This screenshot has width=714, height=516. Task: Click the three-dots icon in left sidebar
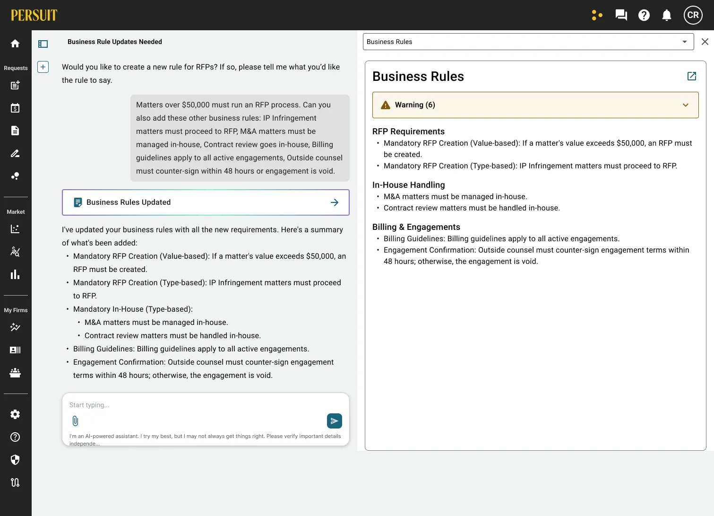click(x=15, y=176)
